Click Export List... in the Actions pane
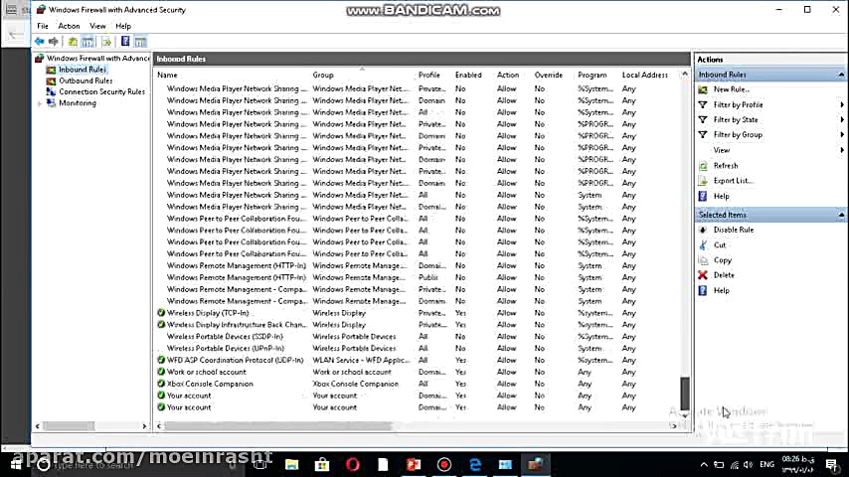The height and width of the screenshot is (477, 849). pos(733,181)
